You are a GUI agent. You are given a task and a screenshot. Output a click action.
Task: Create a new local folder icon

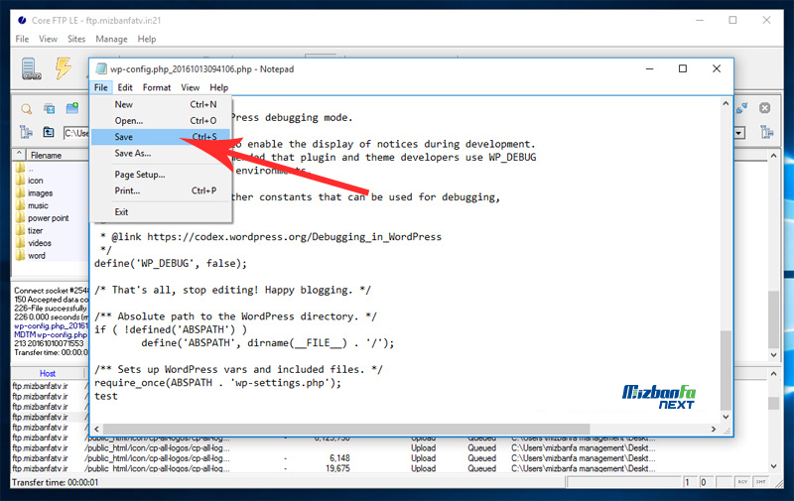coord(72,108)
